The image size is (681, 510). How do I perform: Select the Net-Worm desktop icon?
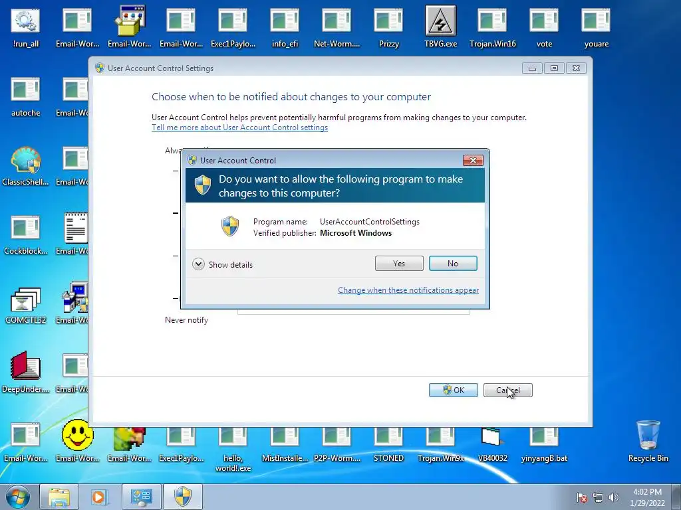coord(337,27)
